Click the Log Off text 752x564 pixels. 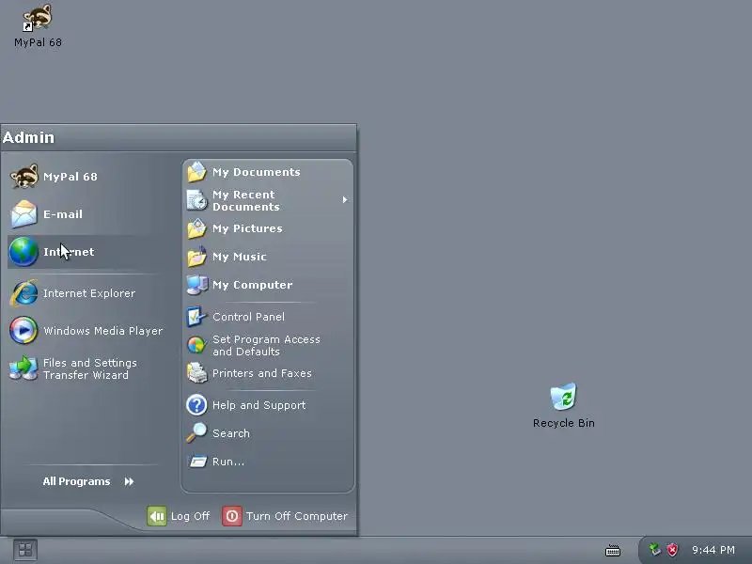pyautogui.click(x=191, y=516)
